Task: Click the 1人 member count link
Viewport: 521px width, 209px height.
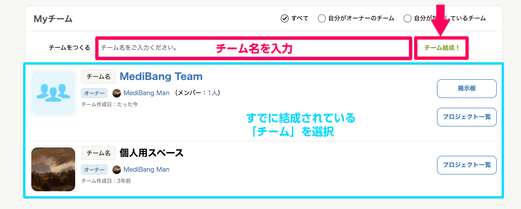Action: pyautogui.click(x=213, y=93)
